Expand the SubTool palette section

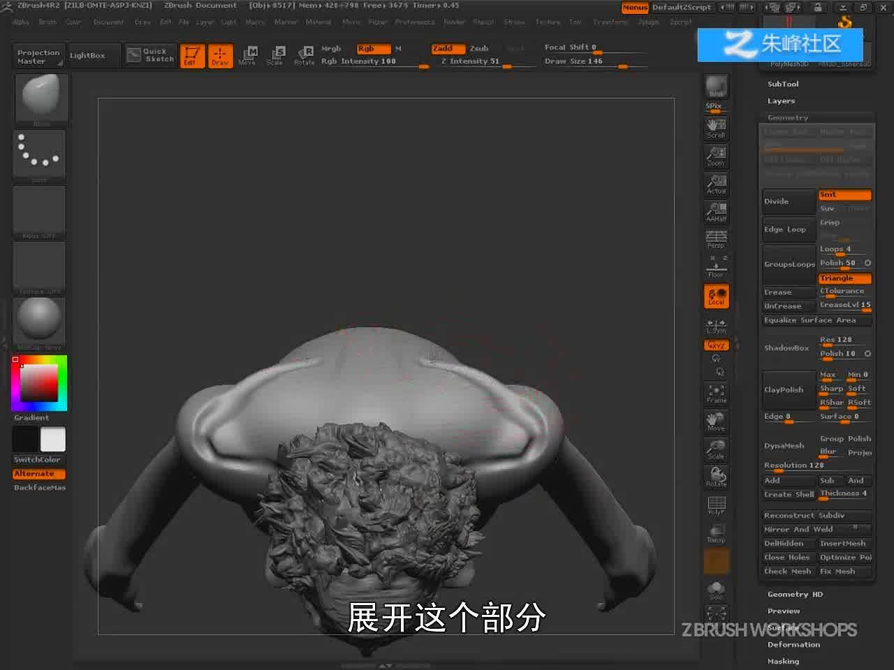pos(783,84)
